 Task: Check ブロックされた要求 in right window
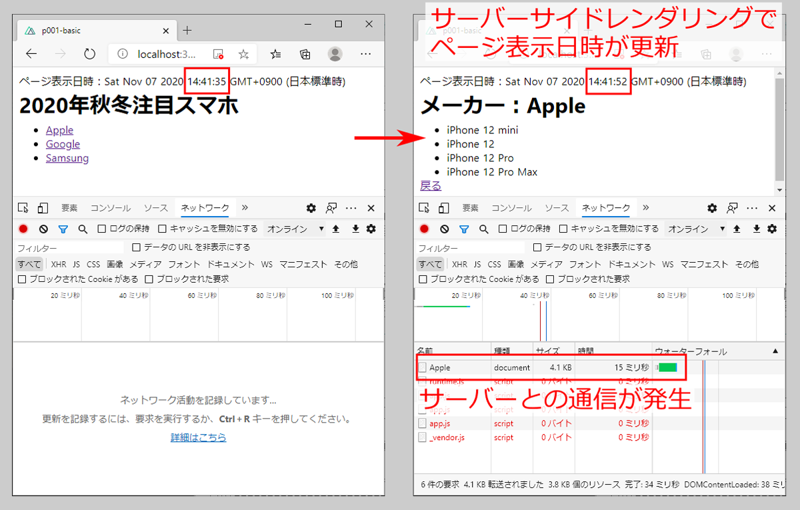[550, 279]
